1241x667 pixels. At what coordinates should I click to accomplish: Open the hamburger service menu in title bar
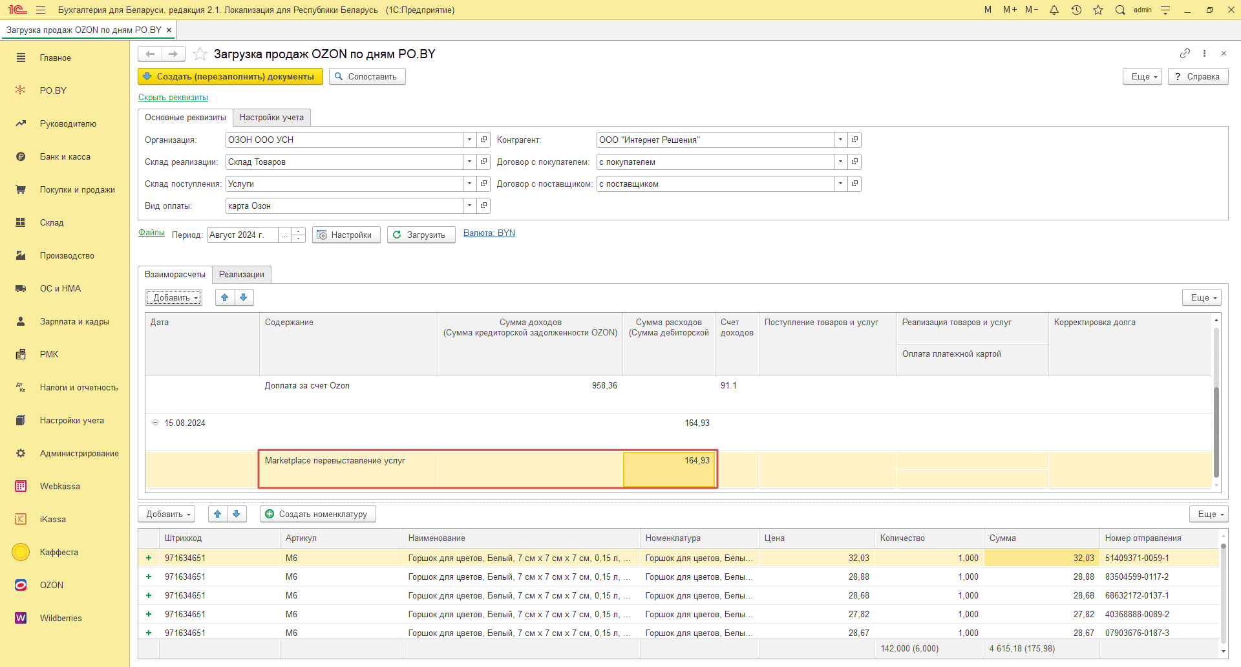coord(41,10)
